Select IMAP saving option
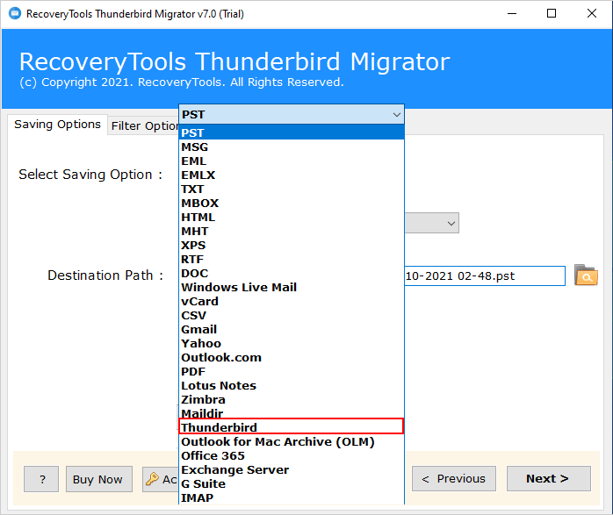 (x=292, y=497)
